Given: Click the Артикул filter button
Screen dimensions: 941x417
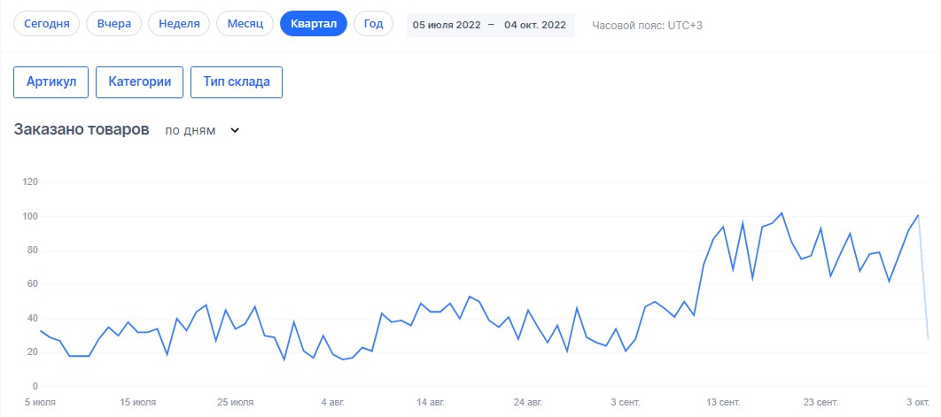Looking at the screenshot, I should click(51, 81).
